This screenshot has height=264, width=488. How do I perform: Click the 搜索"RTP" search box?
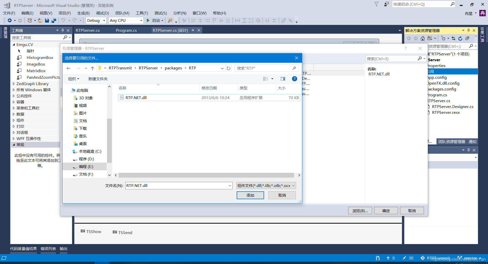click(266, 68)
